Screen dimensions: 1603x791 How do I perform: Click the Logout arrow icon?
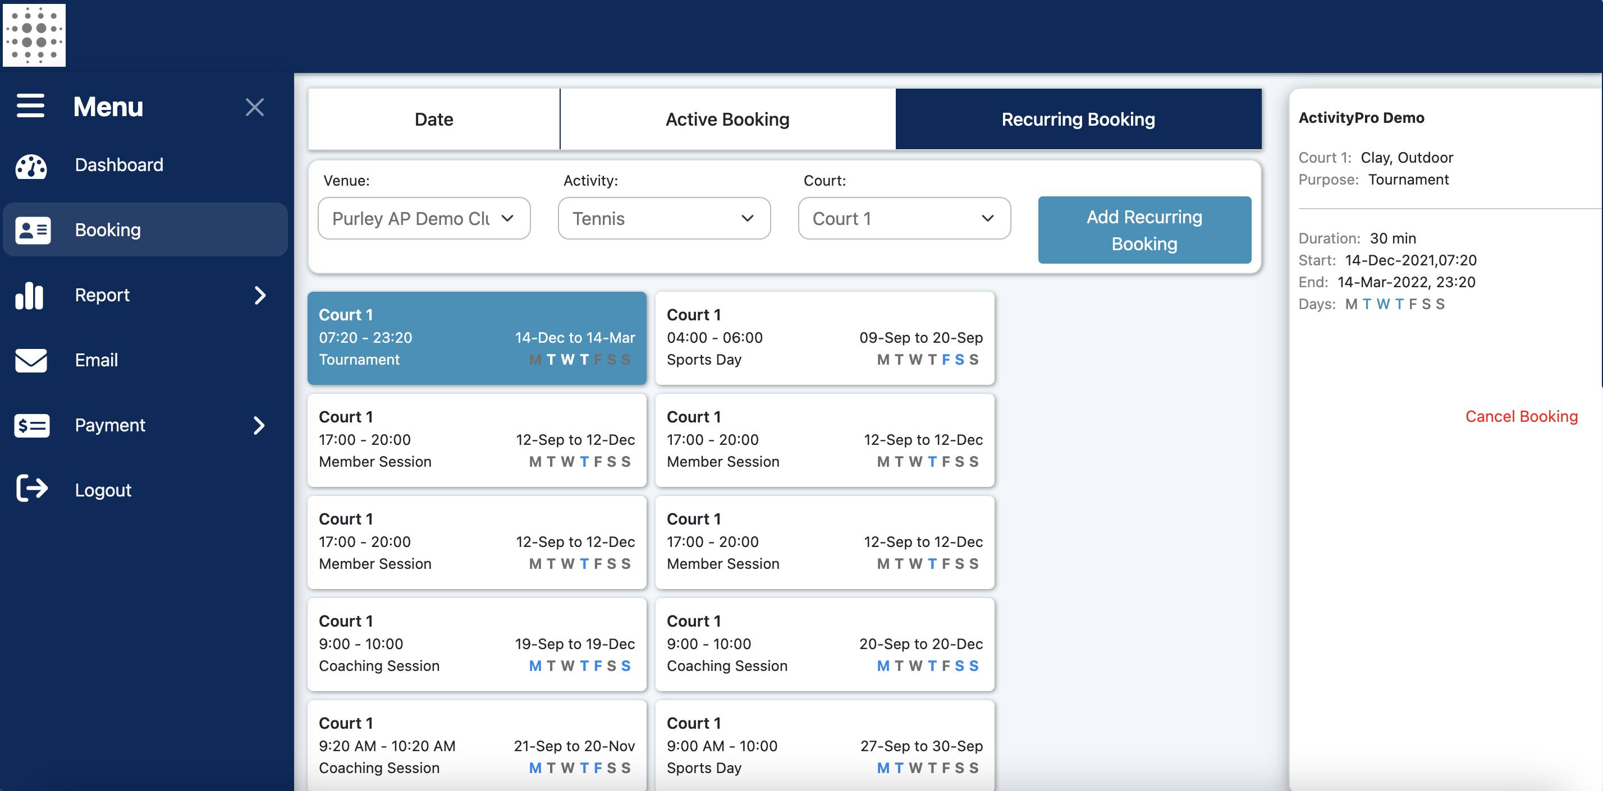tap(32, 488)
